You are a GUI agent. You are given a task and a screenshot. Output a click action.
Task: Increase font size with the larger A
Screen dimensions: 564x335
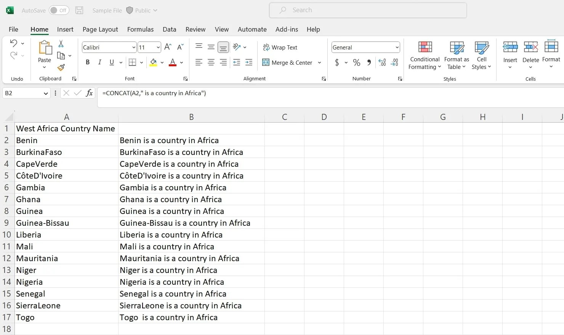[168, 47]
